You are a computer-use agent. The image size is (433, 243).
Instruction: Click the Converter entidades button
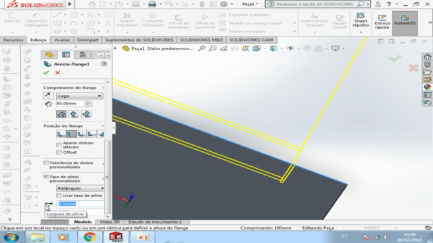(x=154, y=20)
